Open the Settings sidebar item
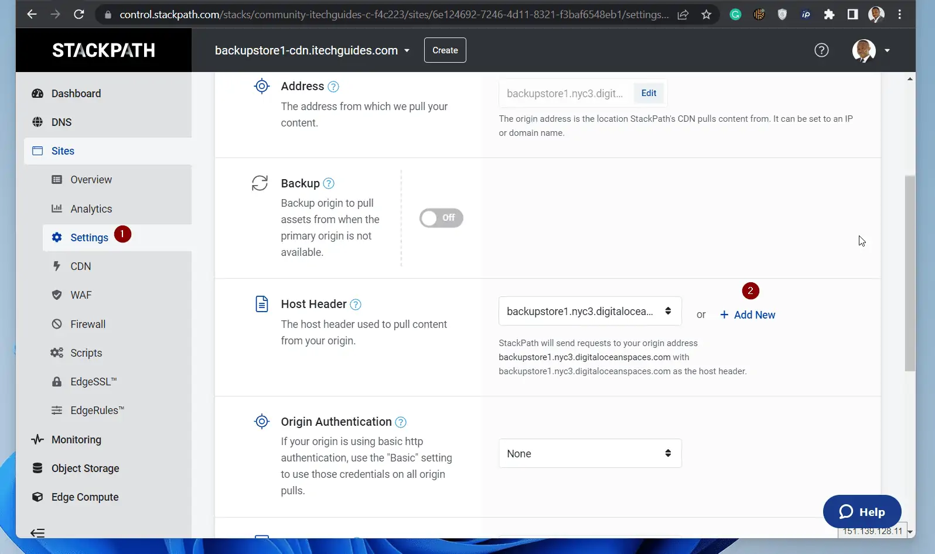 pos(117,238)
